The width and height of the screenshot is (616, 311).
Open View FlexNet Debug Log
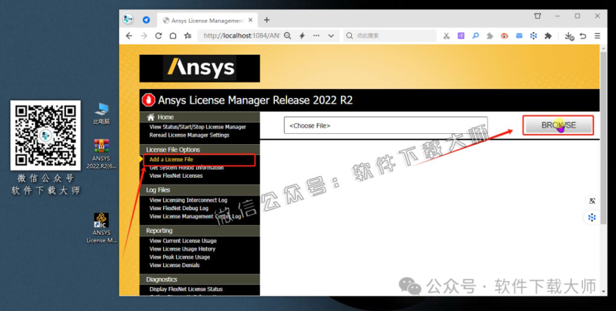pyautogui.click(x=179, y=208)
